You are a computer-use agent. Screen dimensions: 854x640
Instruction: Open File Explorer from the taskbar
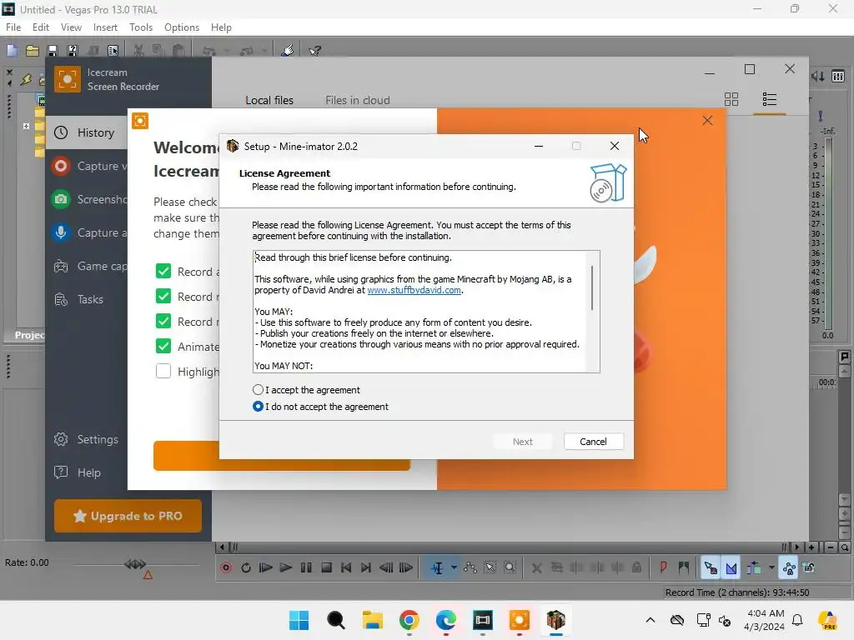[x=373, y=620]
